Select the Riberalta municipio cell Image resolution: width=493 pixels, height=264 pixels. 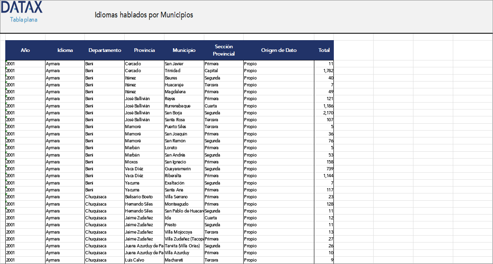(x=184, y=176)
